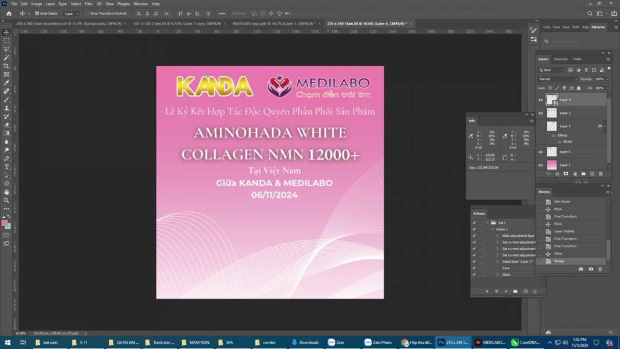Viewport: 620px width, 349px height.
Task: Select the Pen tool
Action: click(6, 158)
